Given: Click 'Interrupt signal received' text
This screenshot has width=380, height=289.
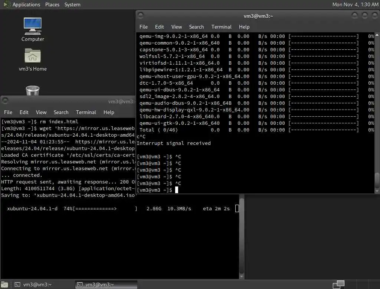Looking at the screenshot, I should [x=174, y=143].
